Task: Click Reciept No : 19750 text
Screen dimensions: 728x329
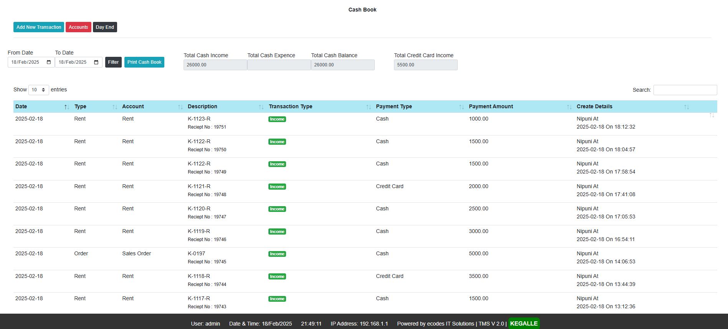Action: [x=207, y=150]
